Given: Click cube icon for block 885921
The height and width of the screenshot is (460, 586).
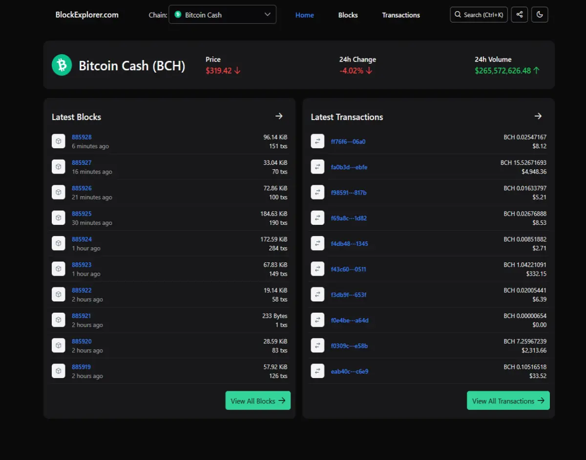Looking at the screenshot, I should [59, 320].
